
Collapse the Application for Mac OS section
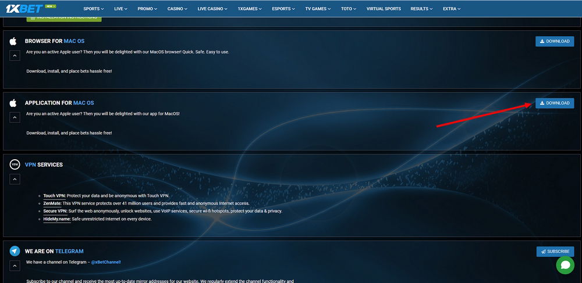[x=15, y=117]
